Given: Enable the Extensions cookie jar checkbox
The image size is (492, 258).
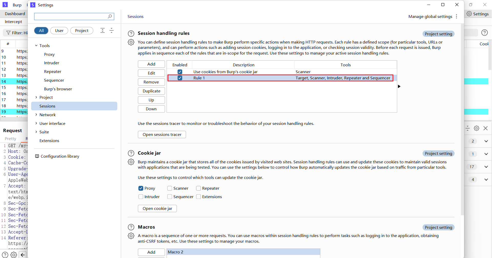Looking at the screenshot, I should click(198, 197).
